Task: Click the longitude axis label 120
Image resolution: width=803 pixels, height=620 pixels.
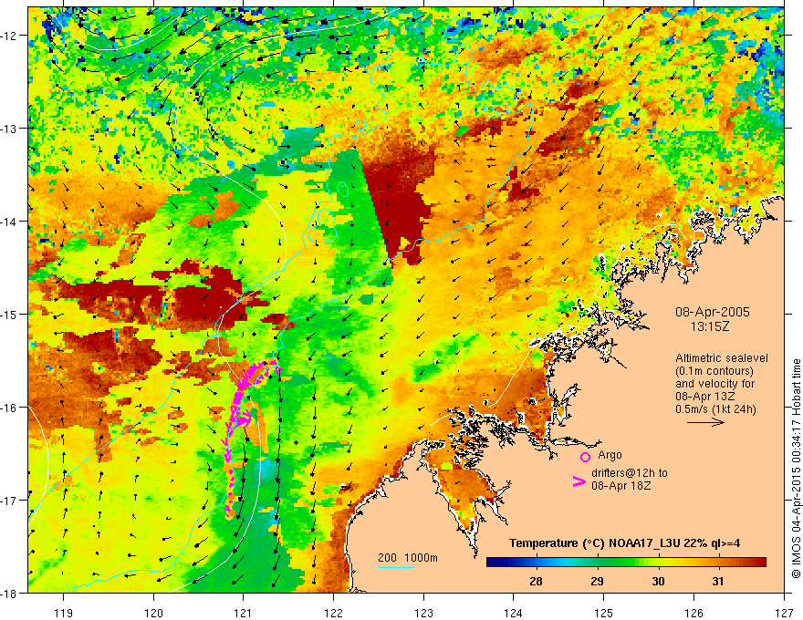Action: point(153,613)
